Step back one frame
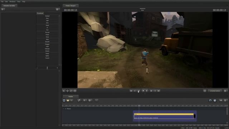The image size is (229, 129). click(x=139, y=91)
